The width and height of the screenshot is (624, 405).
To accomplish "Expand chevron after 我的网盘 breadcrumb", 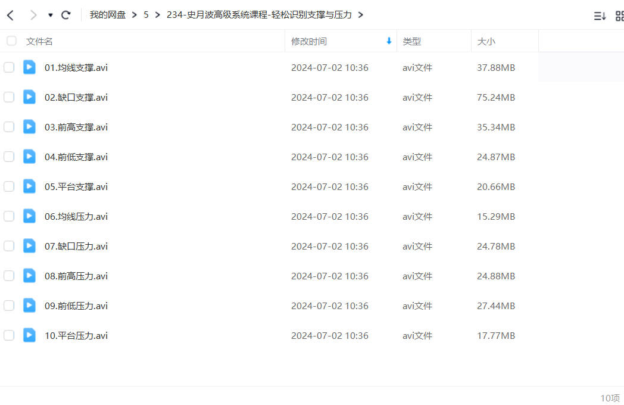I will 135,15.
